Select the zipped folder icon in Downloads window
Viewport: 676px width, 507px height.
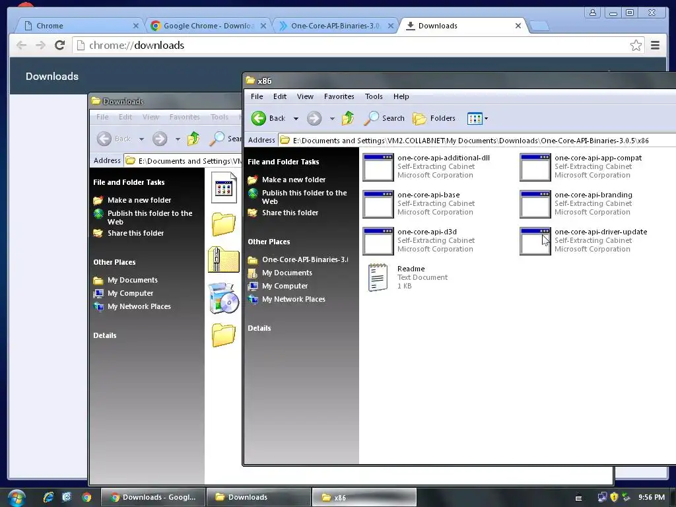coord(223,259)
